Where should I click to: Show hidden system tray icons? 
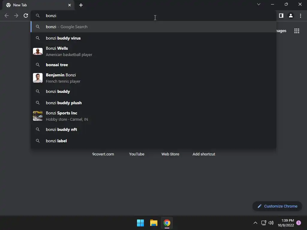click(255, 223)
